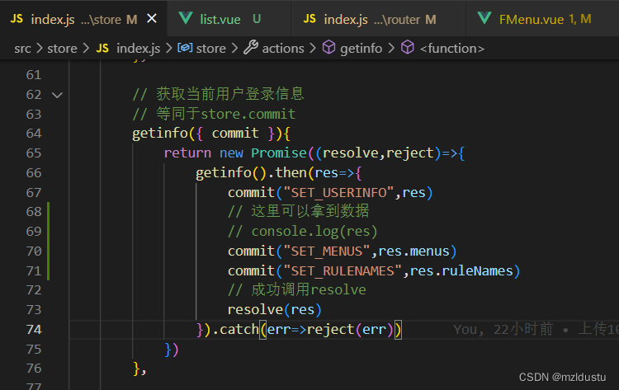Click the return keyword on line 65
This screenshot has height=390, width=619.
(x=187, y=153)
